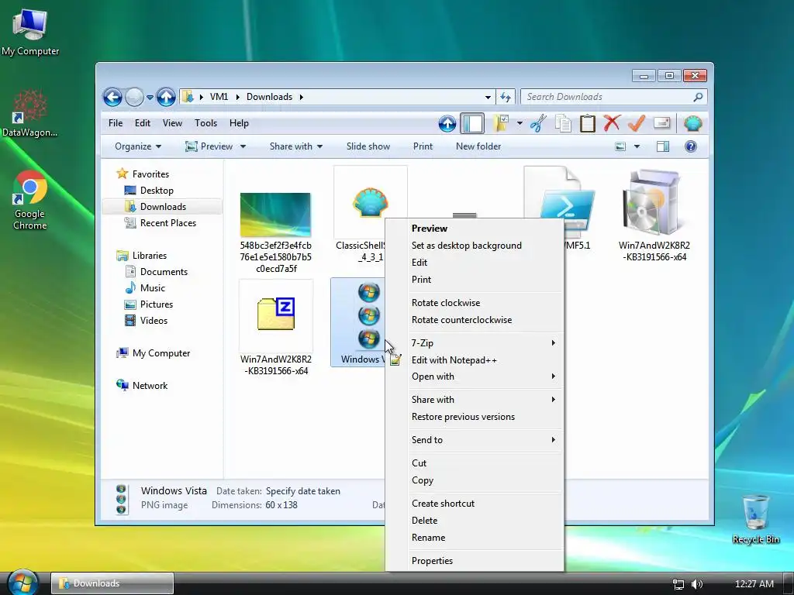Screen dimensions: 794x595
Task: Select Edit with Notepad++
Action: 454,360
